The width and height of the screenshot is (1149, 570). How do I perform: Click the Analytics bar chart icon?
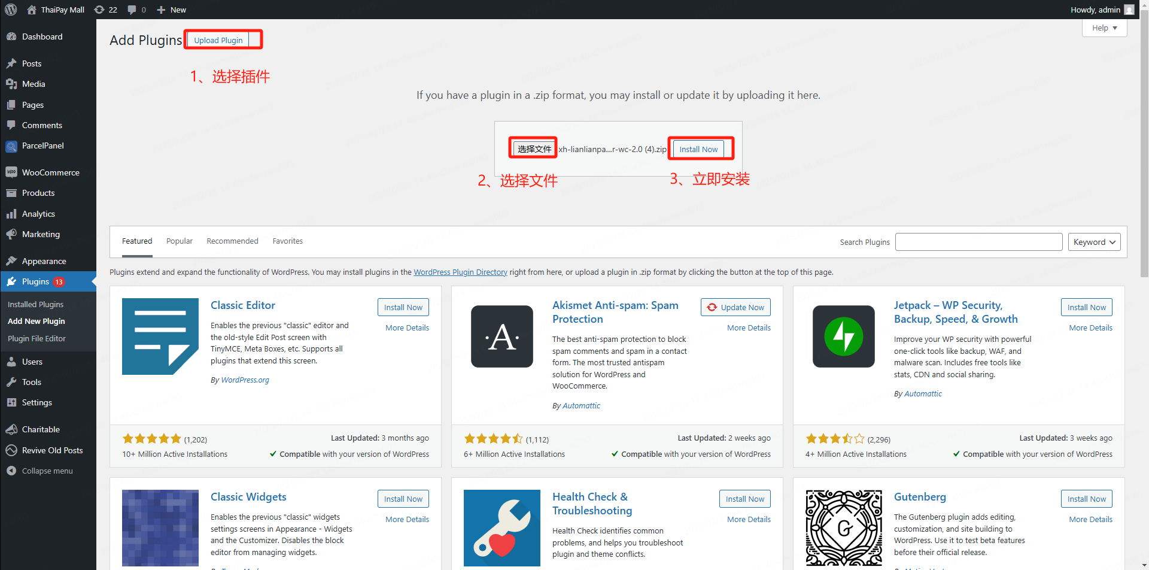tap(11, 214)
